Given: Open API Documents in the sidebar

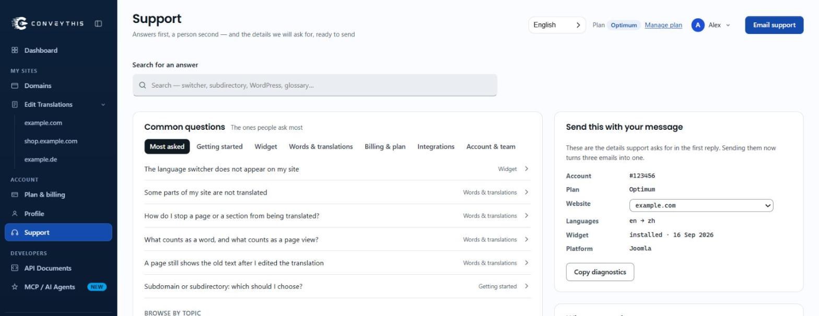Looking at the screenshot, I should click(58, 268).
